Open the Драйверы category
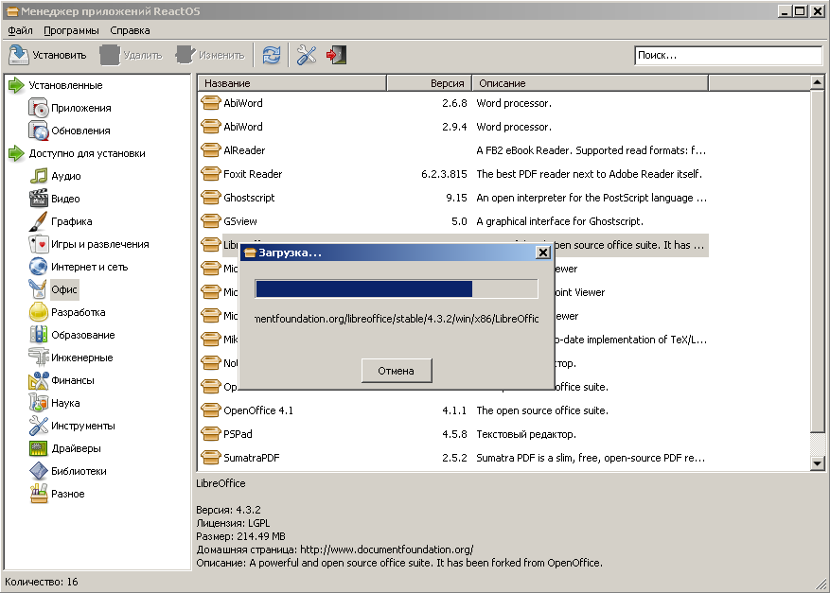Screen dimensions: 830x593 pyautogui.click(x=65, y=448)
